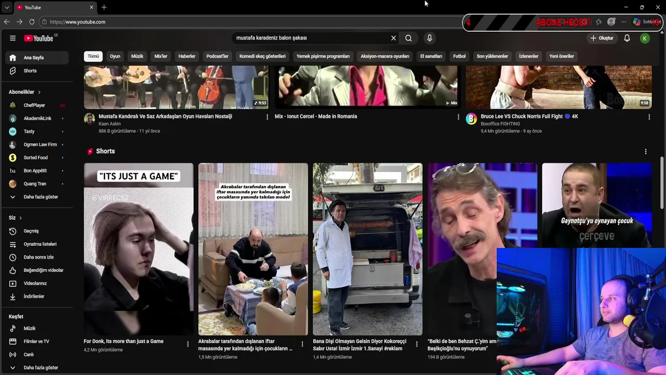Open a new browser tab

104,7
